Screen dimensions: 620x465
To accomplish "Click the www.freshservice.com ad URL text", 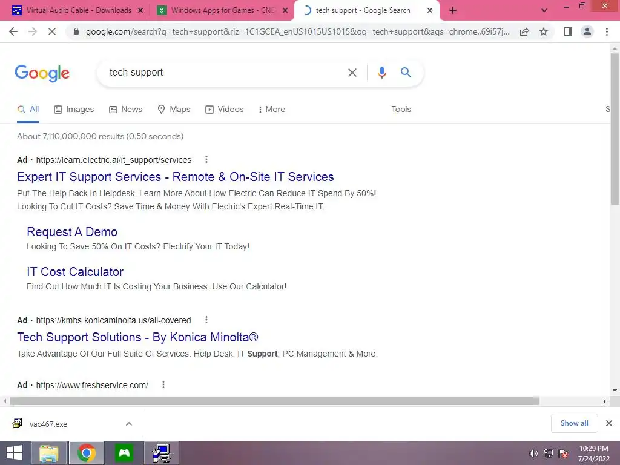I will pos(92,385).
